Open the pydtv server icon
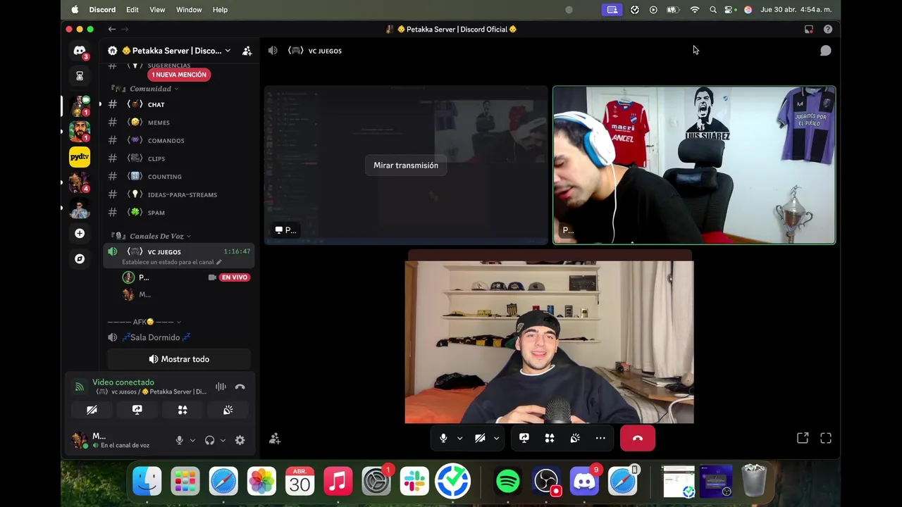902x507 pixels. [80, 156]
